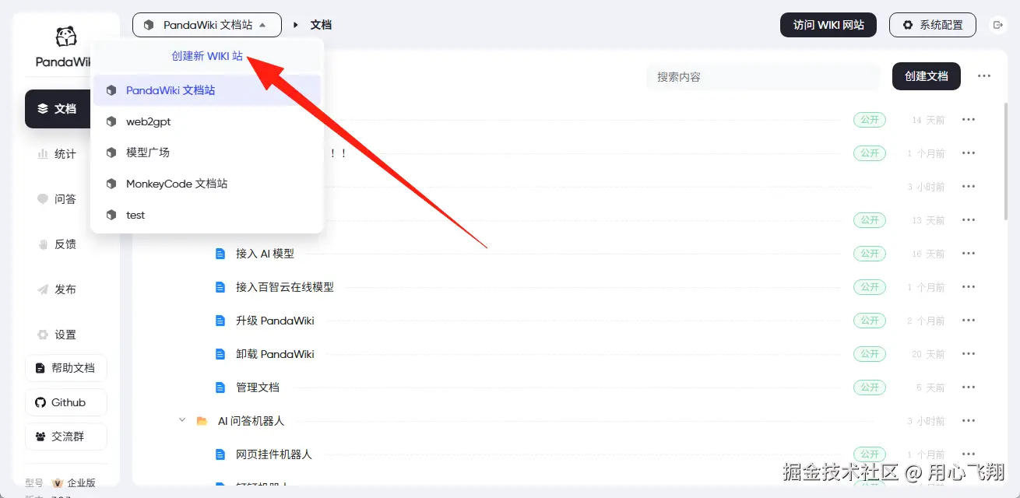Open the more menu beside 创建文档
This screenshot has width=1020, height=498.
(x=984, y=76)
